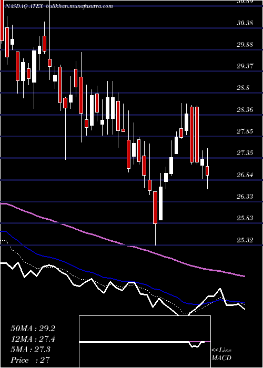Viewport: 263px width, 368px height.
Task: Click the last red candle on the right
Action: coord(207,171)
